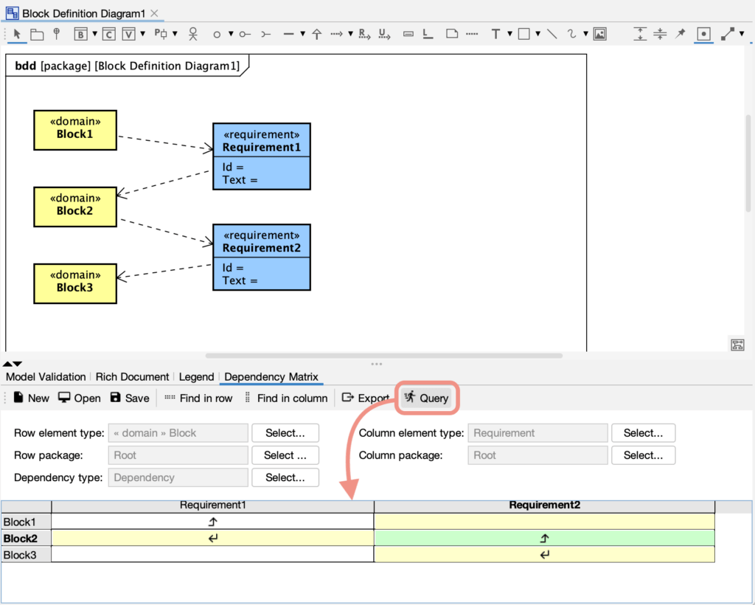Select the Text tool
The width and height of the screenshot is (755, 605).
point(496,34)
